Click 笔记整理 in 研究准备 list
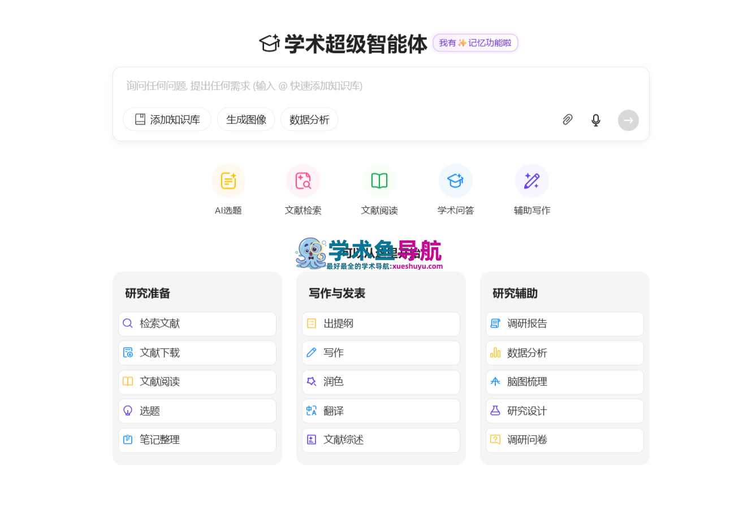739x508 pixels. coord(197,440)
